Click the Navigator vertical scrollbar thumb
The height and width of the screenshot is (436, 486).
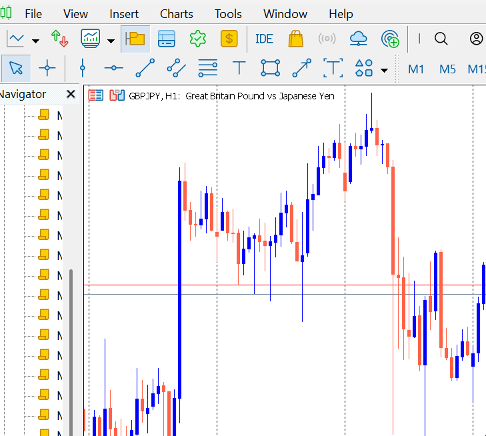71,352
